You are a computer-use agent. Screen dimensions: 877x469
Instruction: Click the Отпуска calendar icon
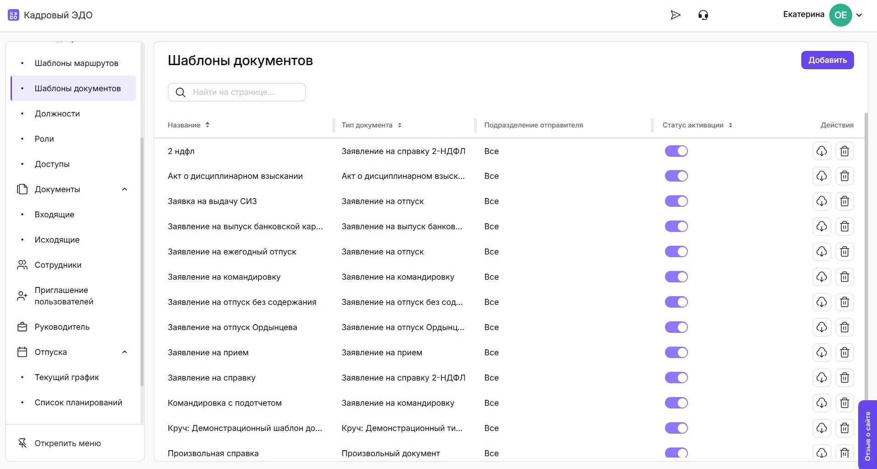pyautogui.click(x=22, y=352)
